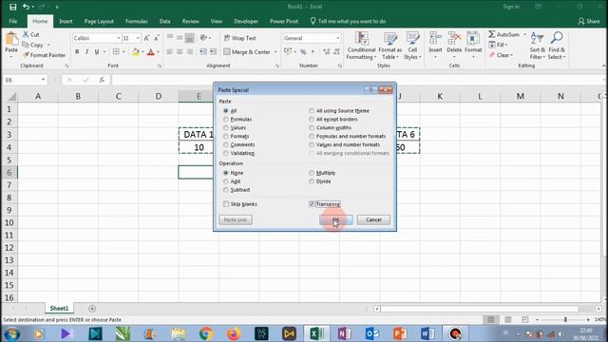Select the Multiply operation radio
The height and width of the screenshot is (342, 608).
[312, 173]
